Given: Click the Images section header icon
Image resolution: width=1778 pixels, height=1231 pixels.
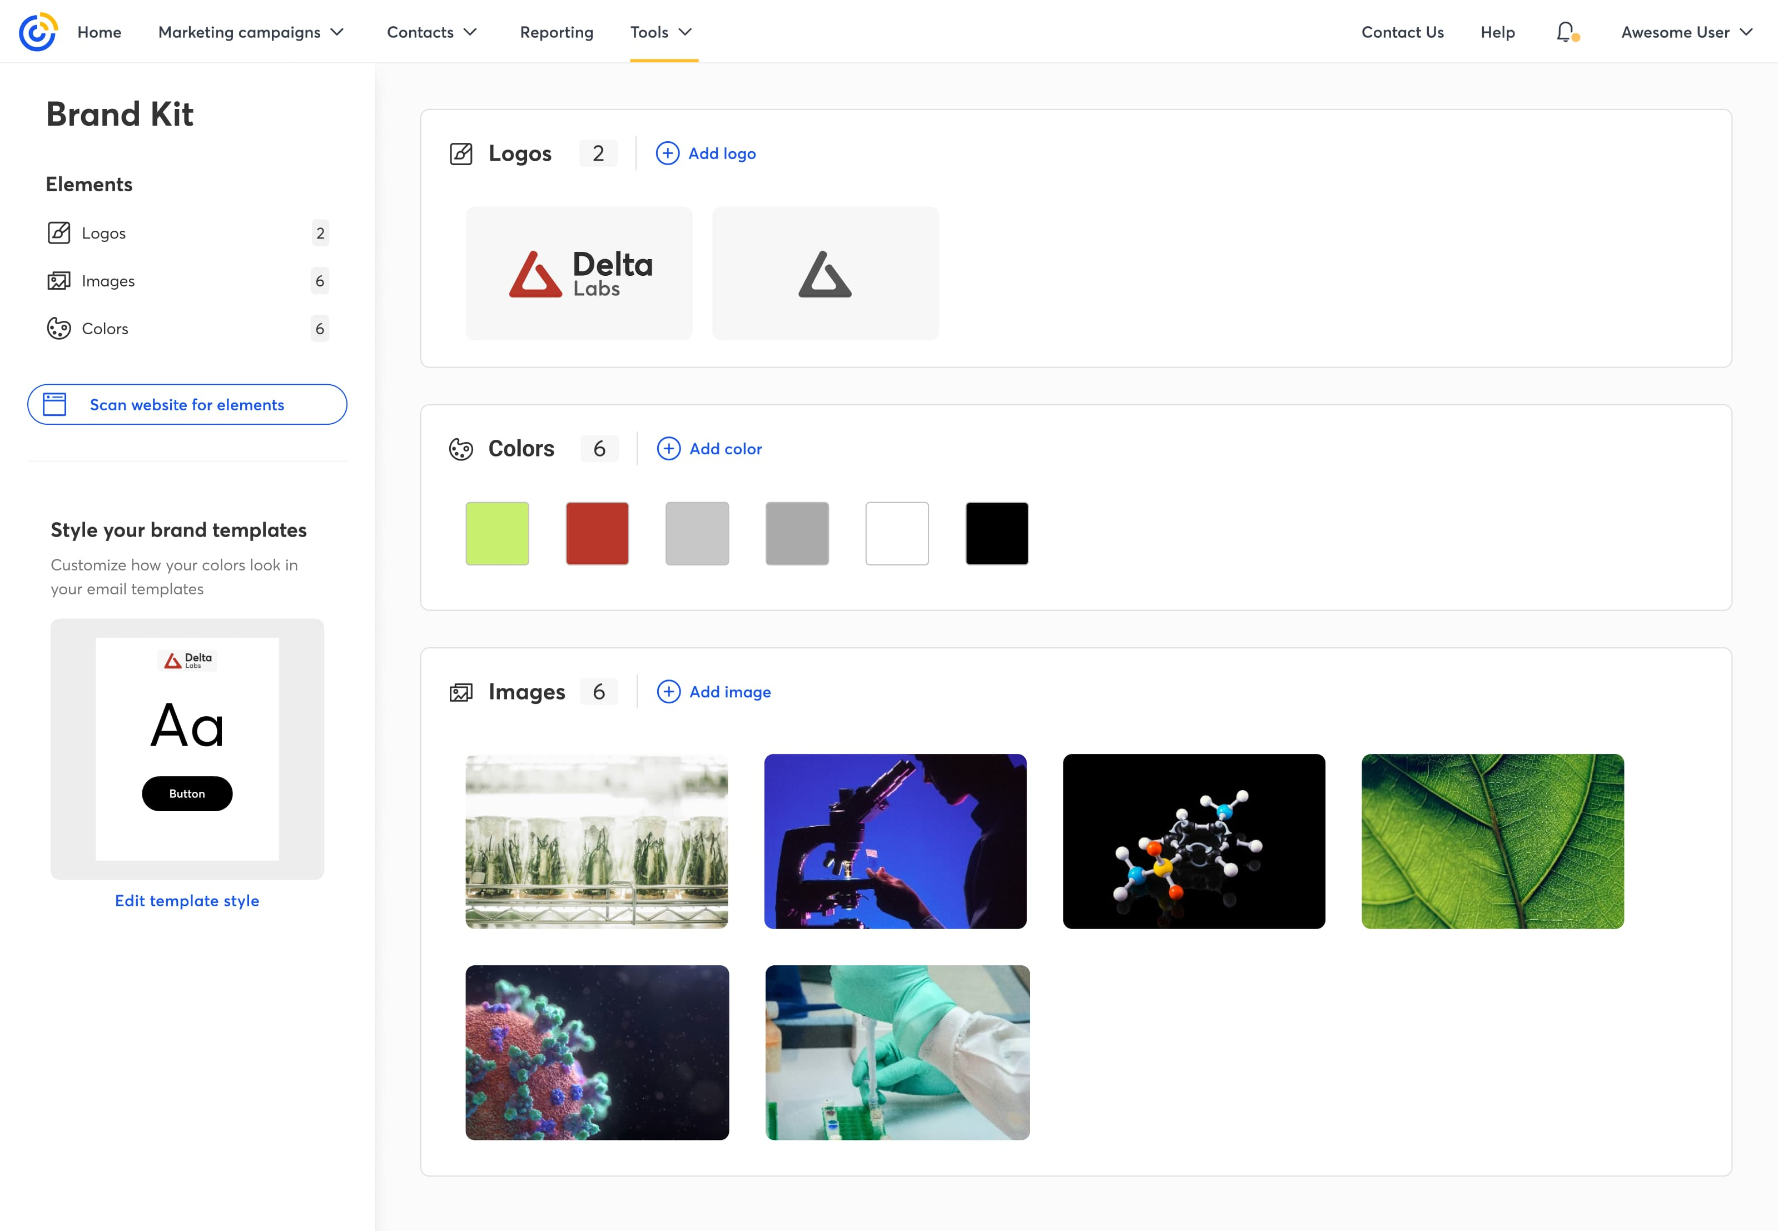Looking at the screenshot, I should click(461, 692).
